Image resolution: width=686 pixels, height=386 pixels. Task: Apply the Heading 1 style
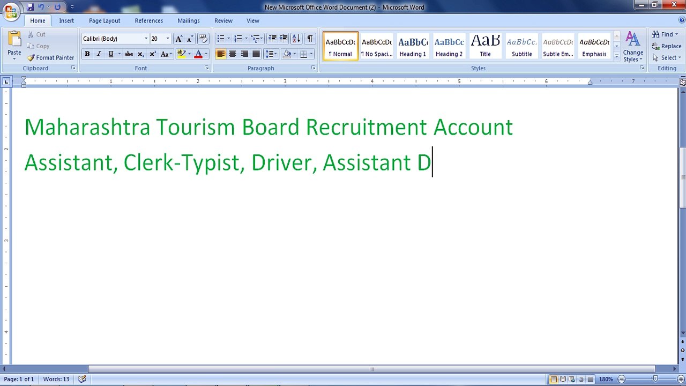[x=413, y=46]
